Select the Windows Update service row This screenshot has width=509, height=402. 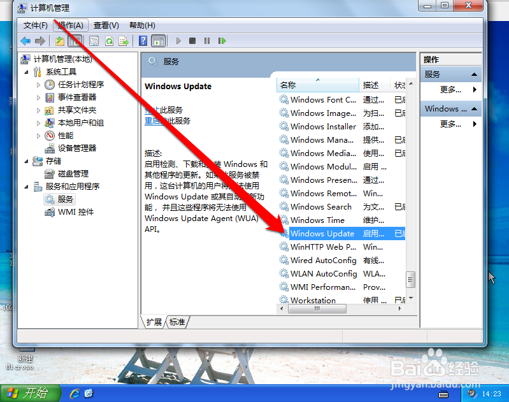click(342, 233)
